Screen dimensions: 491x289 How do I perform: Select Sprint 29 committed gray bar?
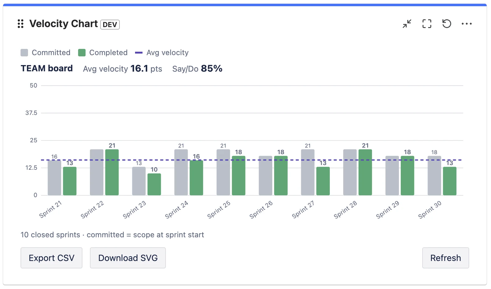(392, 176)
